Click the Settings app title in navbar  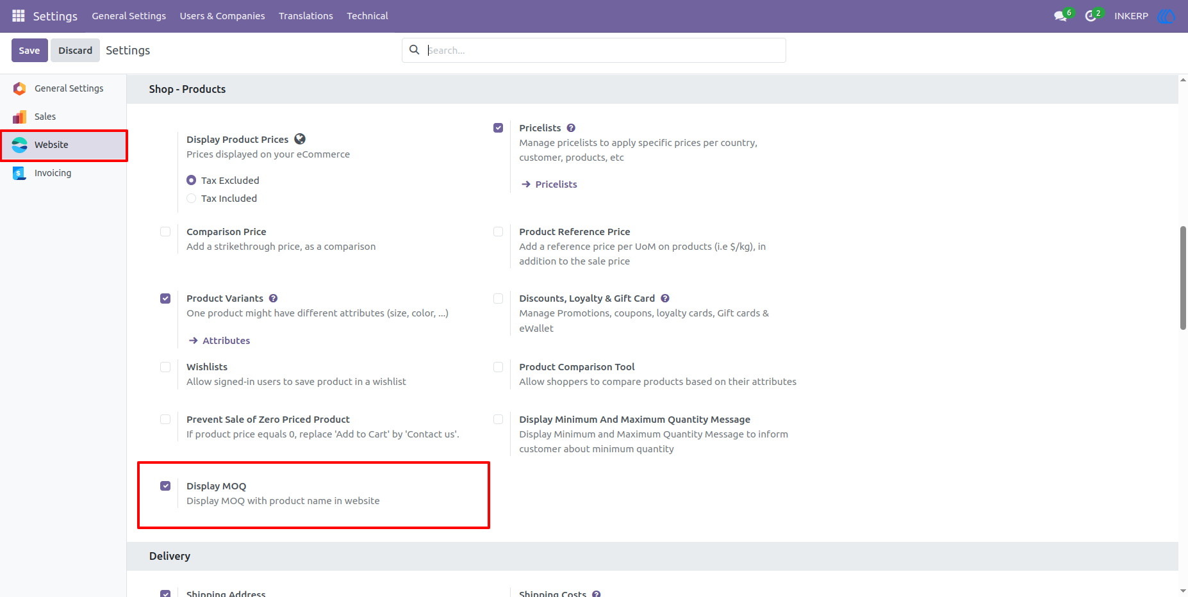[x=55, y=16]
